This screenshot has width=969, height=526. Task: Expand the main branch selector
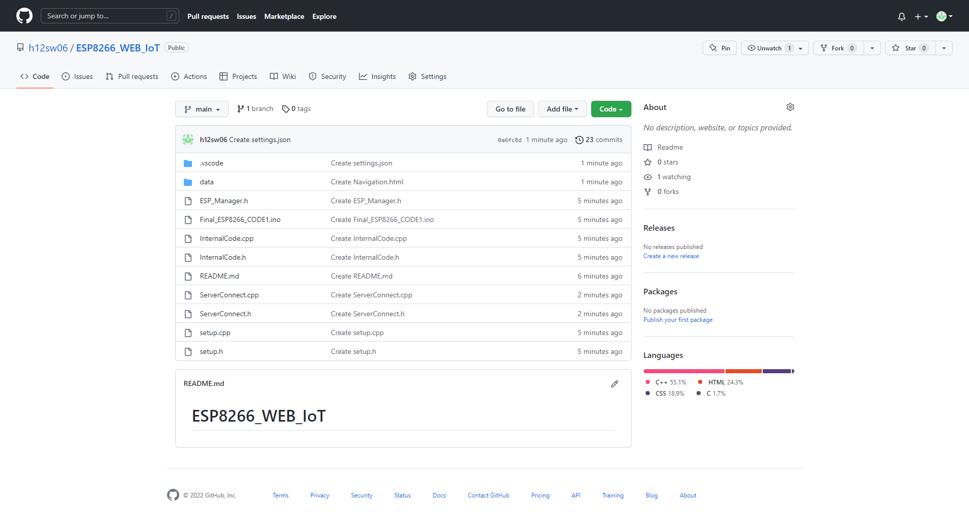pos(202,109)
